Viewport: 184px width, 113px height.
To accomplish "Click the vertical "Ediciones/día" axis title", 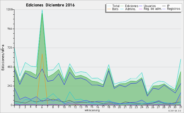I will 3,57.
